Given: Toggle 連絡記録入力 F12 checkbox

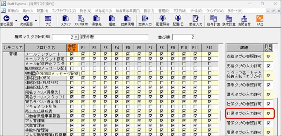Looking at the screenshot, I should pos(209,87).
